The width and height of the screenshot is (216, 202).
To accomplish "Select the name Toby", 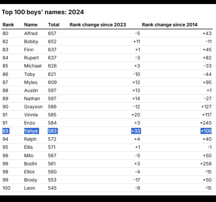I will tap(30, 74).
